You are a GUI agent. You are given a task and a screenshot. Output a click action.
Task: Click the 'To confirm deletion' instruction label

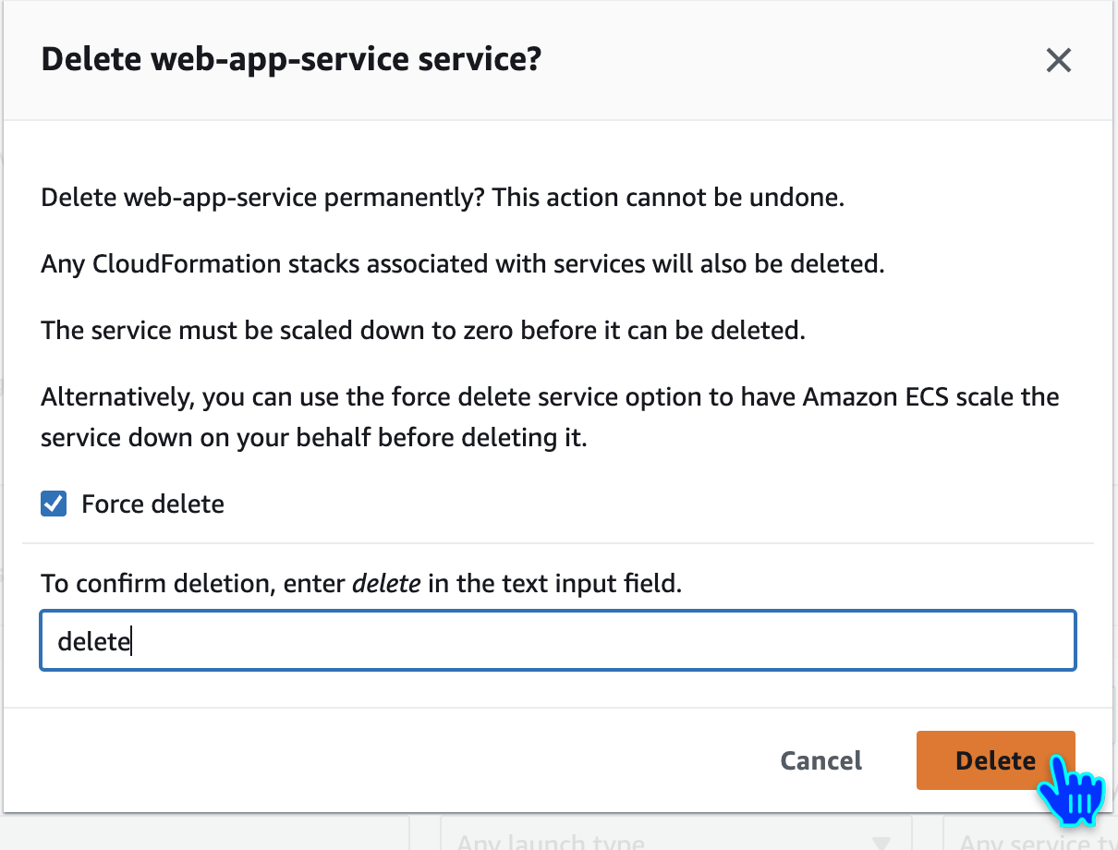pos(194,584)
